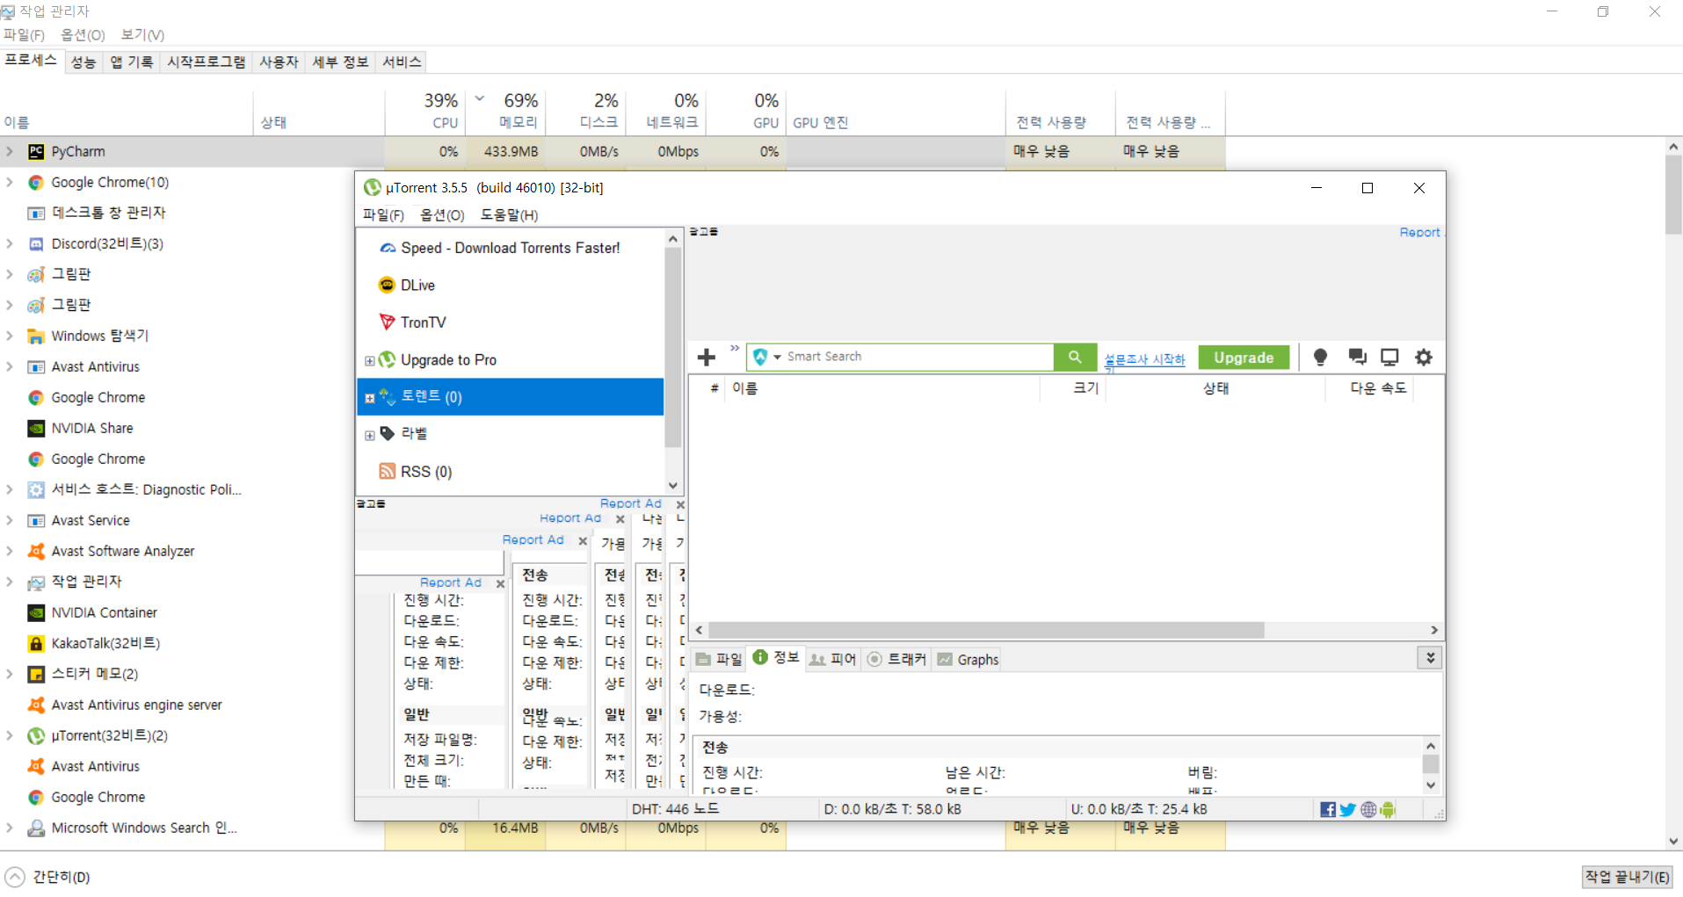Click the NVIDIA Share process icon

pos(36,428)
